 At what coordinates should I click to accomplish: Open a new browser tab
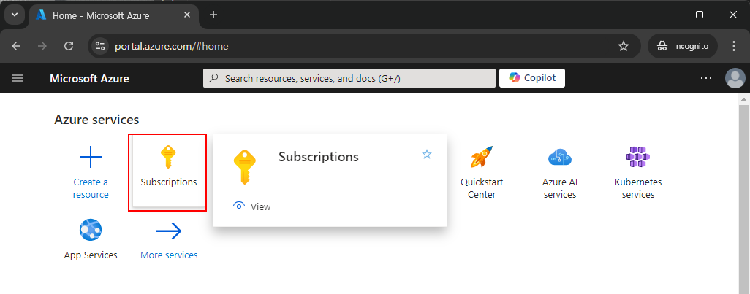[x=213, y=15]
